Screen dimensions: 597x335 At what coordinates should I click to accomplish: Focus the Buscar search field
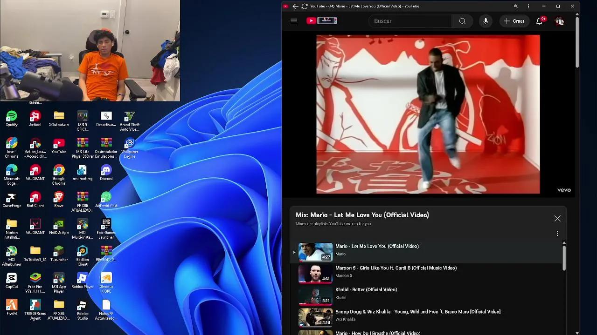click(x=410, y=21)
